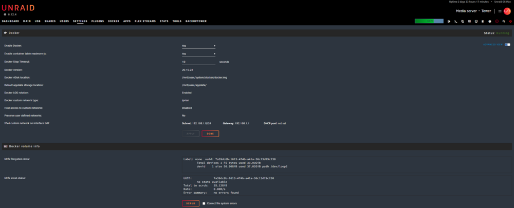Image resolution: width=514 pixels, height=208 pixels.
Task: Click the btrfs scrub status label
Action: 15,178
